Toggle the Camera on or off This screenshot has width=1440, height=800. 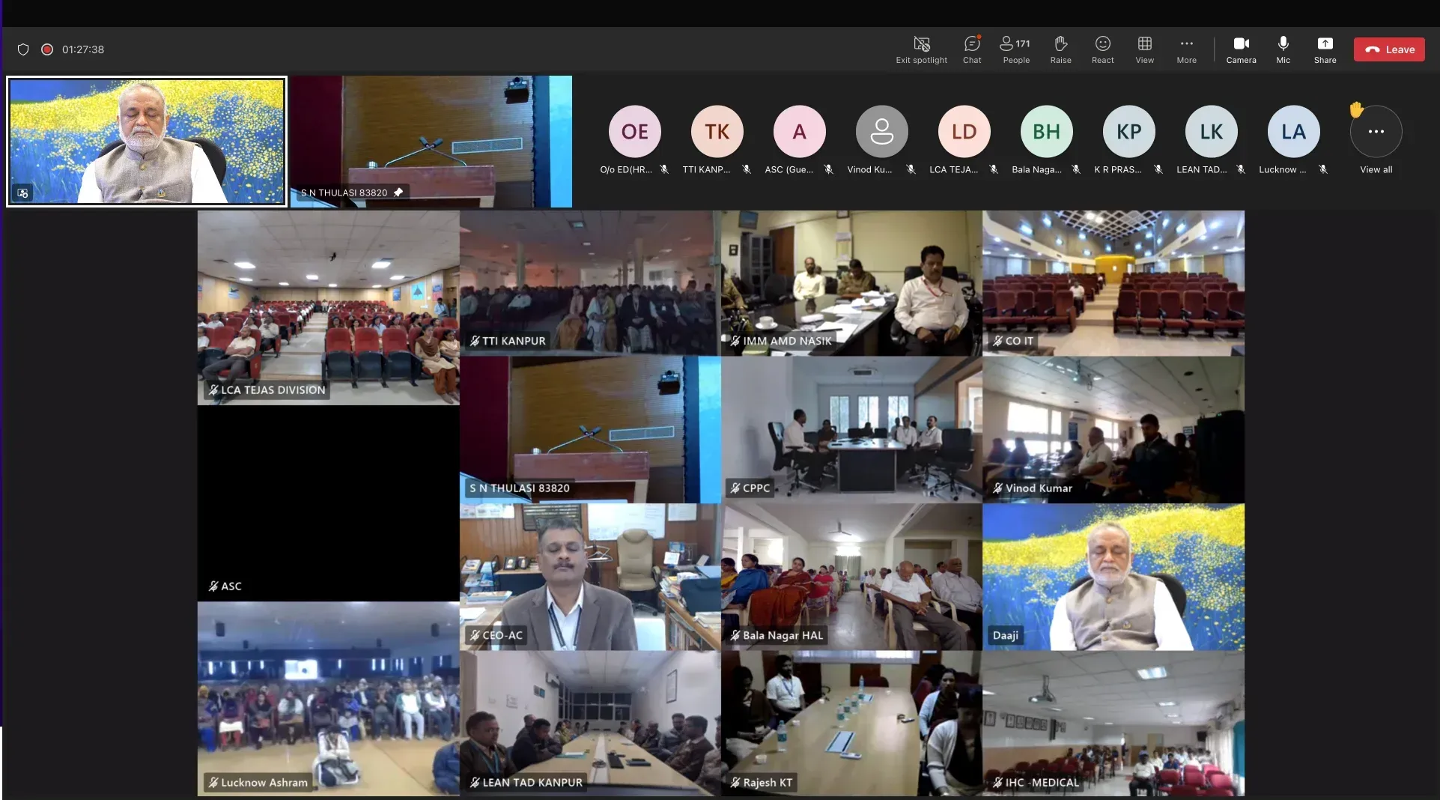pos(1241,50)
